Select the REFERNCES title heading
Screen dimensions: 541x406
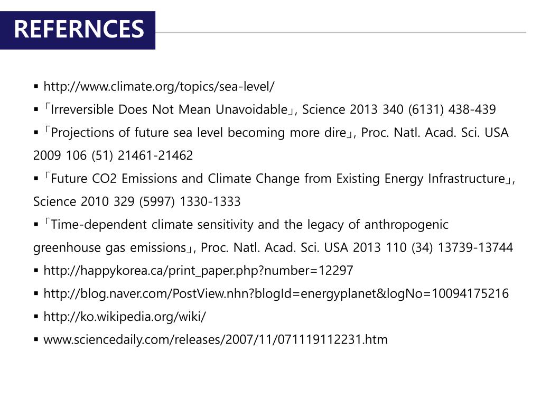pyautogui.click(x=79, y=29)
